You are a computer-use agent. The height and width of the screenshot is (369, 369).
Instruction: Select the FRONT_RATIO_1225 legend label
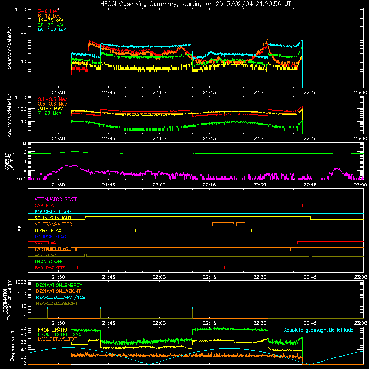[60, 334]
